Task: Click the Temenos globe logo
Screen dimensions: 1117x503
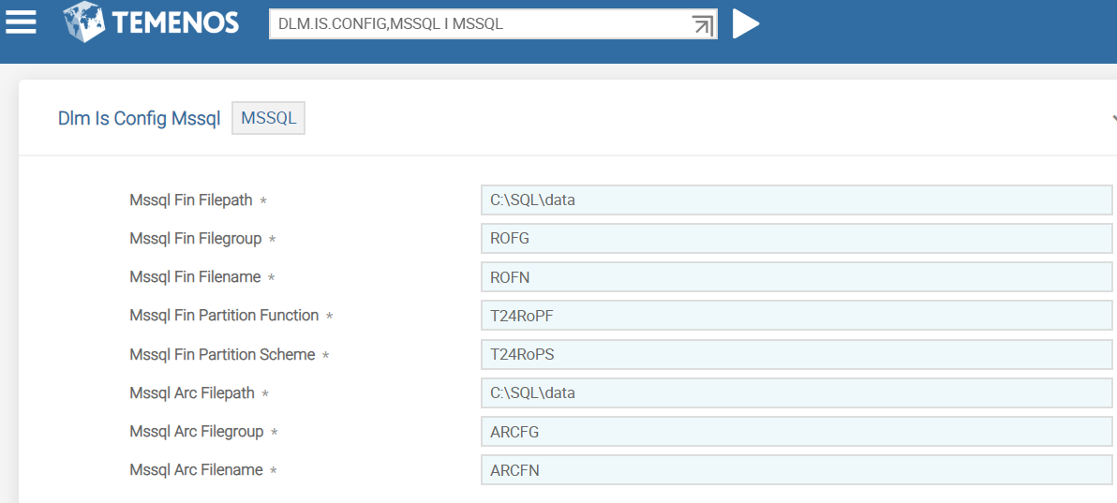Action: click(84, 22)
